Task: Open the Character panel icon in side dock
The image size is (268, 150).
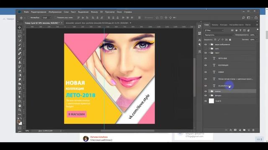Action: [200, 40]
